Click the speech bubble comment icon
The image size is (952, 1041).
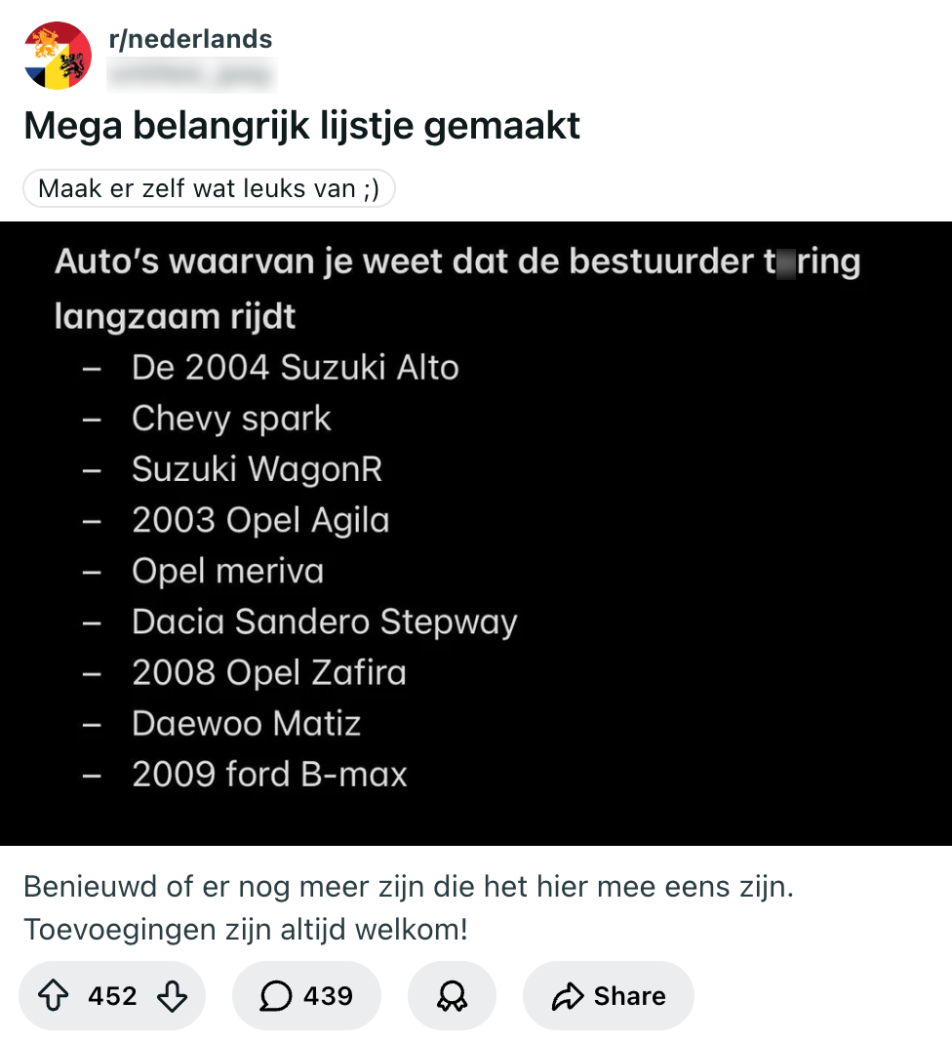276,996
